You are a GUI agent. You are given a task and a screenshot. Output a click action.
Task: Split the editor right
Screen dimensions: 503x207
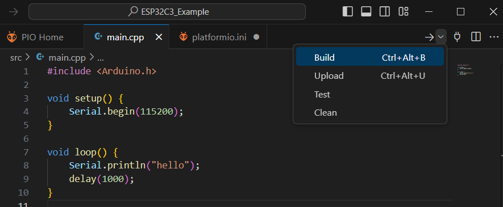pyautogui.click(x=476, y=37)
